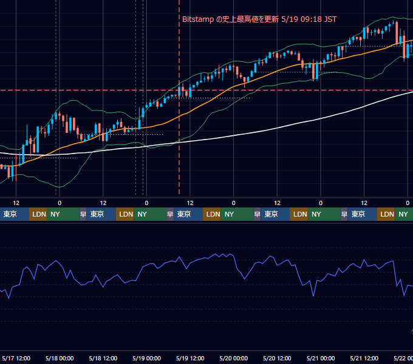Click the 早 block before 5/19 東京 session
This screenshot has height=364, width=413.
point(170,214)
